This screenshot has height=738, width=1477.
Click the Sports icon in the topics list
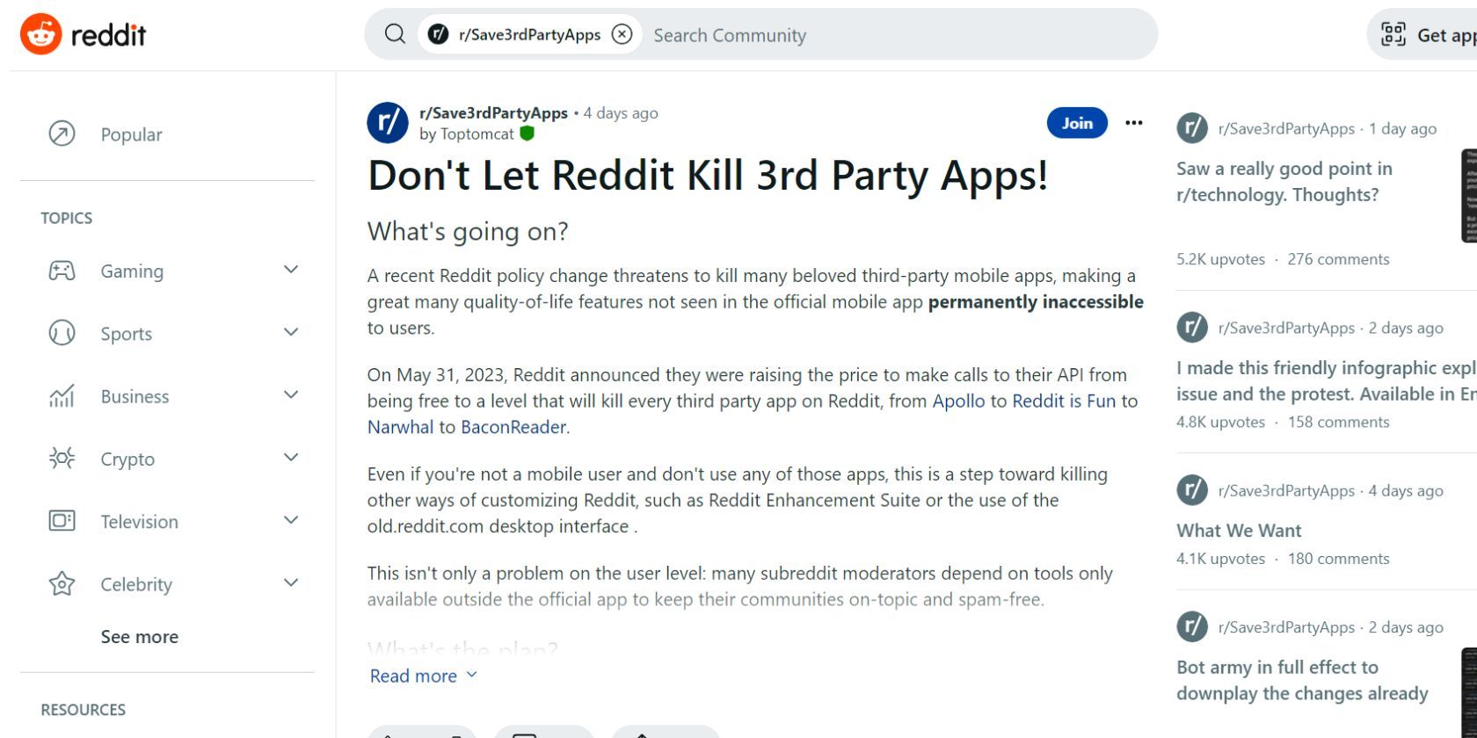(62, 333)
